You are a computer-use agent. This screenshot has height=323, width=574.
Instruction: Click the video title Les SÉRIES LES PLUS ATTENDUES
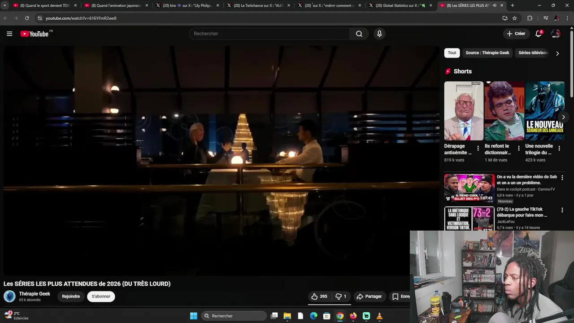[x=87, y=284]
